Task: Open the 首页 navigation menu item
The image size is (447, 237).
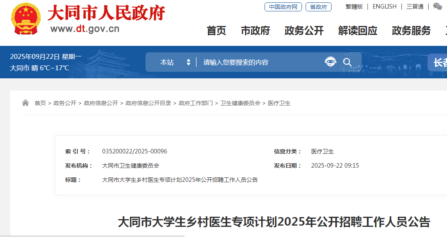Action: click(216, 30)
